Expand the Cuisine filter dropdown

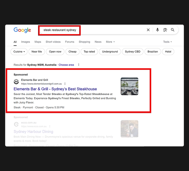click(x=19, y=52)
